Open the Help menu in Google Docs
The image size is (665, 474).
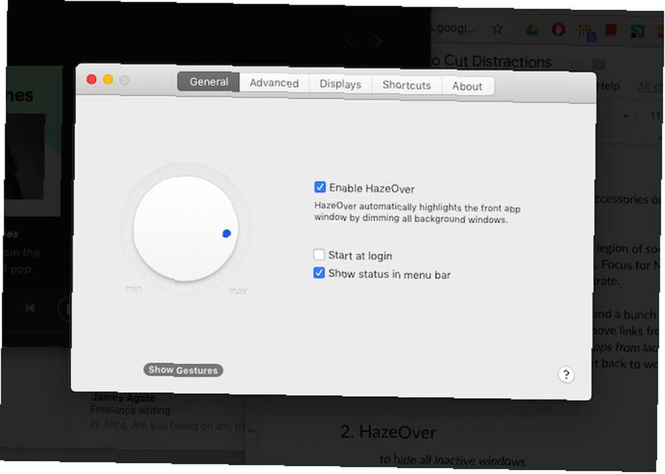point(608,87)
